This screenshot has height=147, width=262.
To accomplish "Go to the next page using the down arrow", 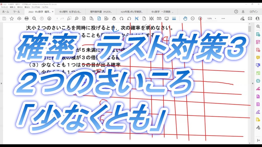I will [x=49, y=19].
